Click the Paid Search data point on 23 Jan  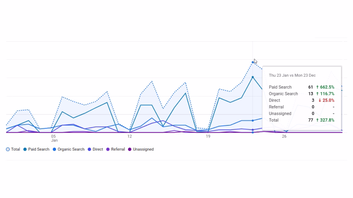pos(253,77)
